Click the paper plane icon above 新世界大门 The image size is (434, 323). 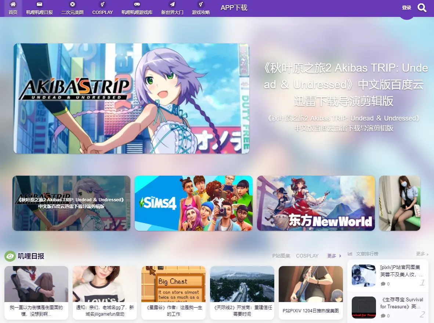[x=172, y=4]
